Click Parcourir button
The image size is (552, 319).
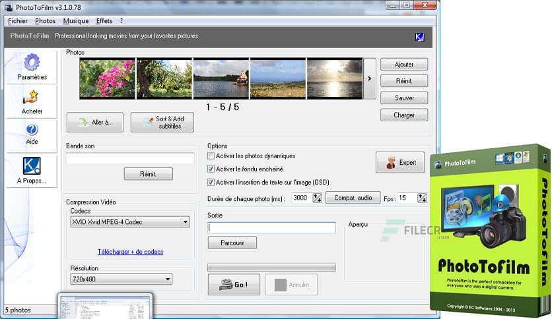click(232, 243)
